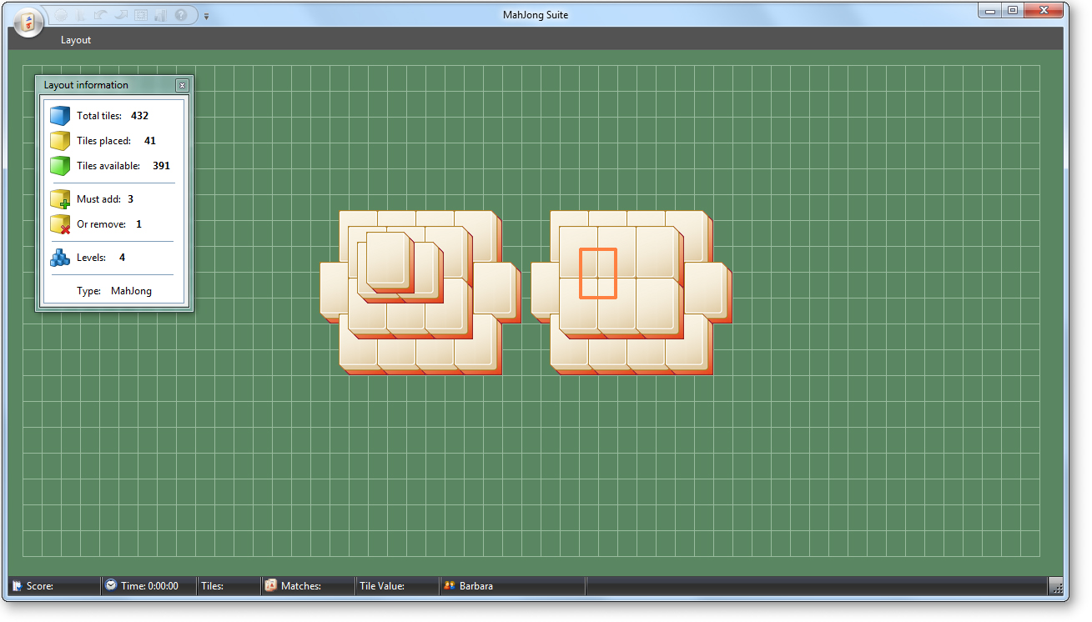The height and width of the screenshot is (622, 1092).
Task: Open the Undo arrow dropdown in toolbar
Action: click(99, 15)
